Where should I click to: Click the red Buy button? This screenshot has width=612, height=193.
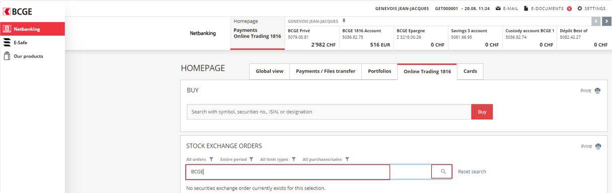(482, 112)
